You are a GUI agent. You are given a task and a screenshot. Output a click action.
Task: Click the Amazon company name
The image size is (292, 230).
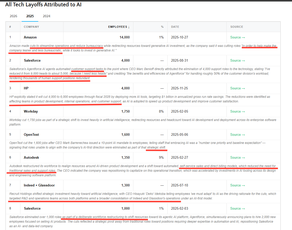30,37
